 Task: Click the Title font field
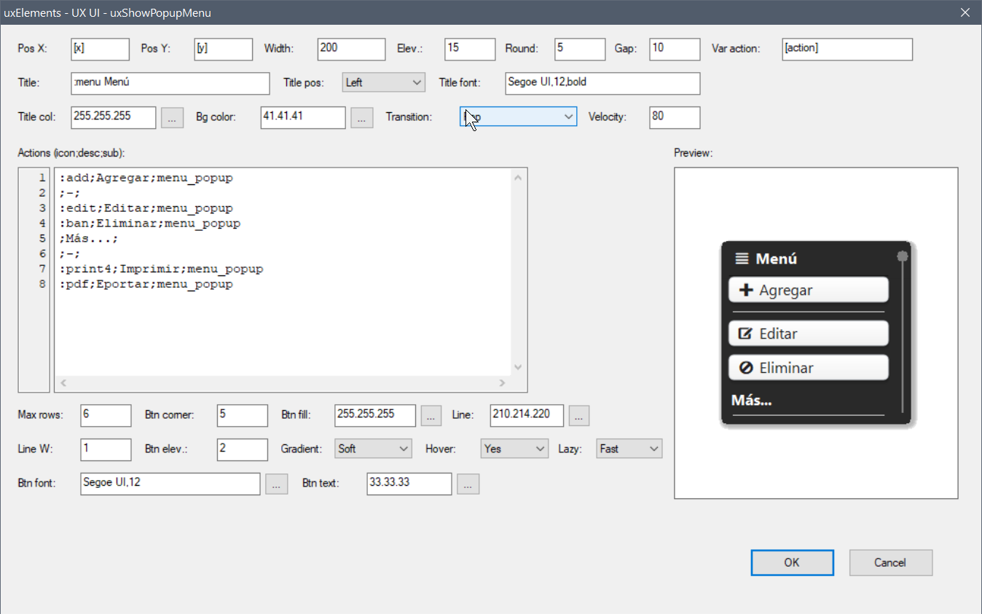tap(602, 83)
